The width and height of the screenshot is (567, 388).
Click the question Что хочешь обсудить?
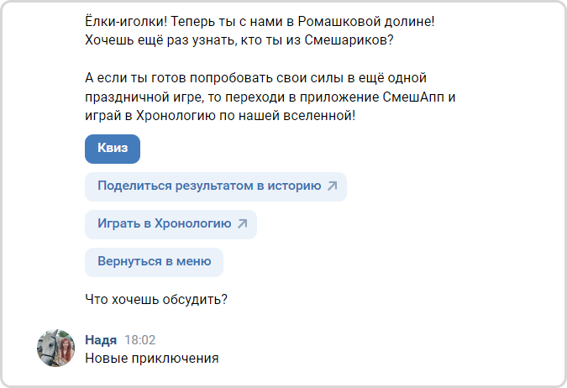(157, 297)
